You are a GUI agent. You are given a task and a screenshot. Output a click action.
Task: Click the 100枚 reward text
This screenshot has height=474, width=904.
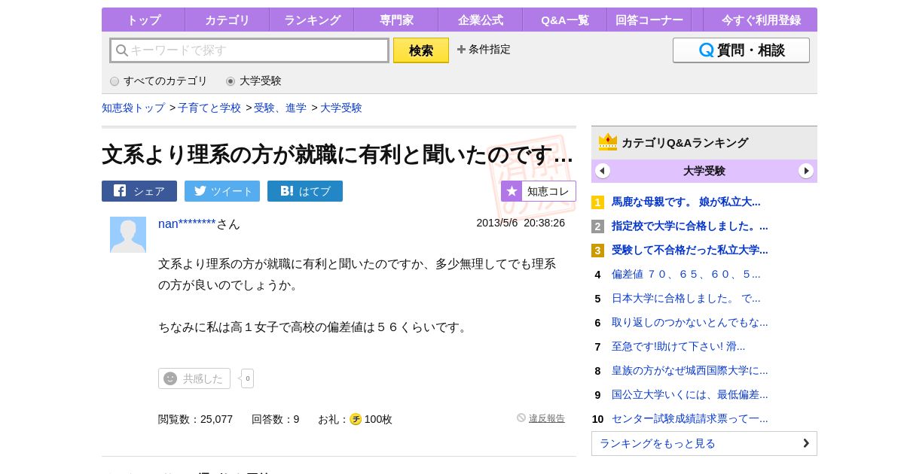tap(378, 419)
